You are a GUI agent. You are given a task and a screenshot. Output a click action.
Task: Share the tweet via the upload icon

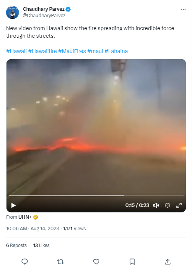pyautogui.click(x=168, y=262)
